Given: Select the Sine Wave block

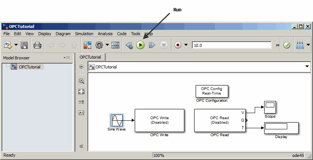Looking at the screenshot, I should (117, 121).
